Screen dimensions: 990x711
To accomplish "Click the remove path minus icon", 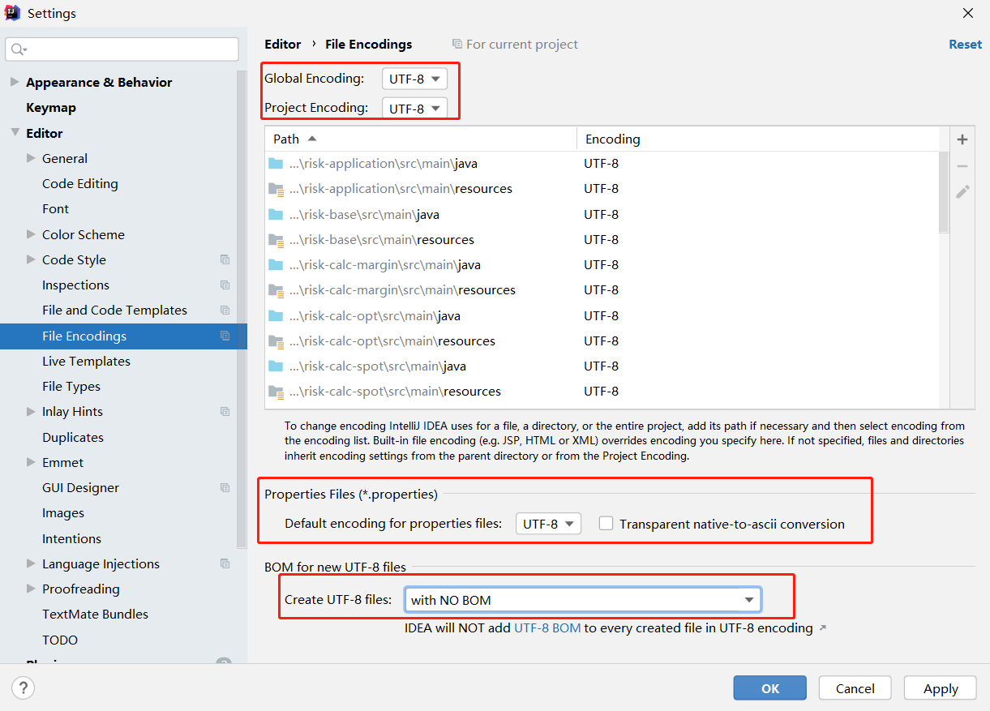I will tap(962, 166).
